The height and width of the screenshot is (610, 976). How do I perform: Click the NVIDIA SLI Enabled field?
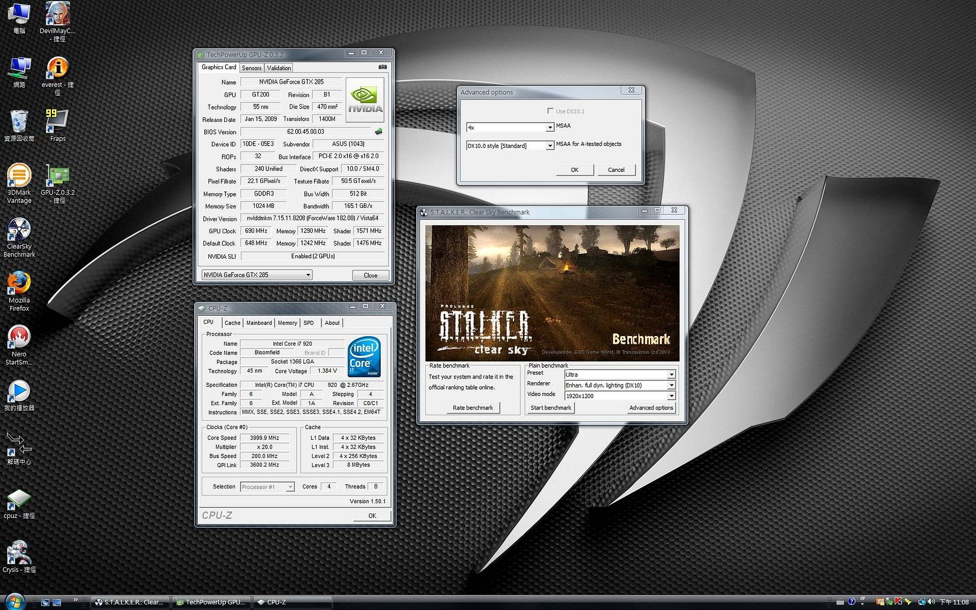click(x=313, y=256)
